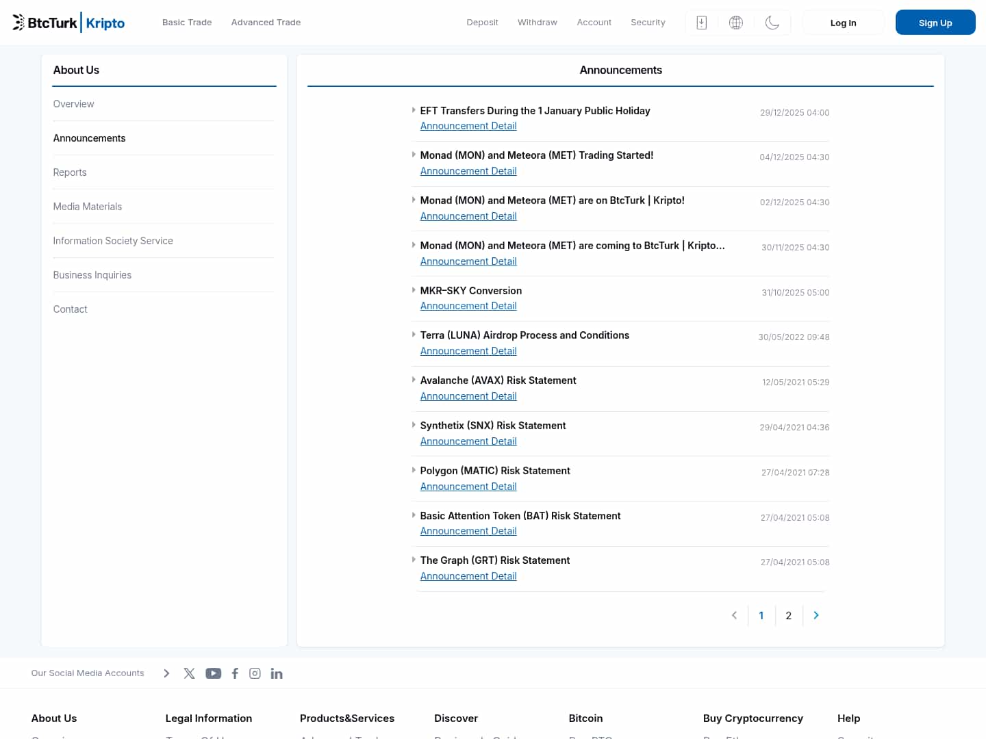Image resolution: width=986 pixels, height=739 pixels.
Task: Open the app download icon
Action: click(x=701, y=23)
